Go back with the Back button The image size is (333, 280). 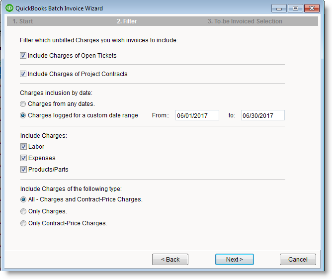pos(170,260)
